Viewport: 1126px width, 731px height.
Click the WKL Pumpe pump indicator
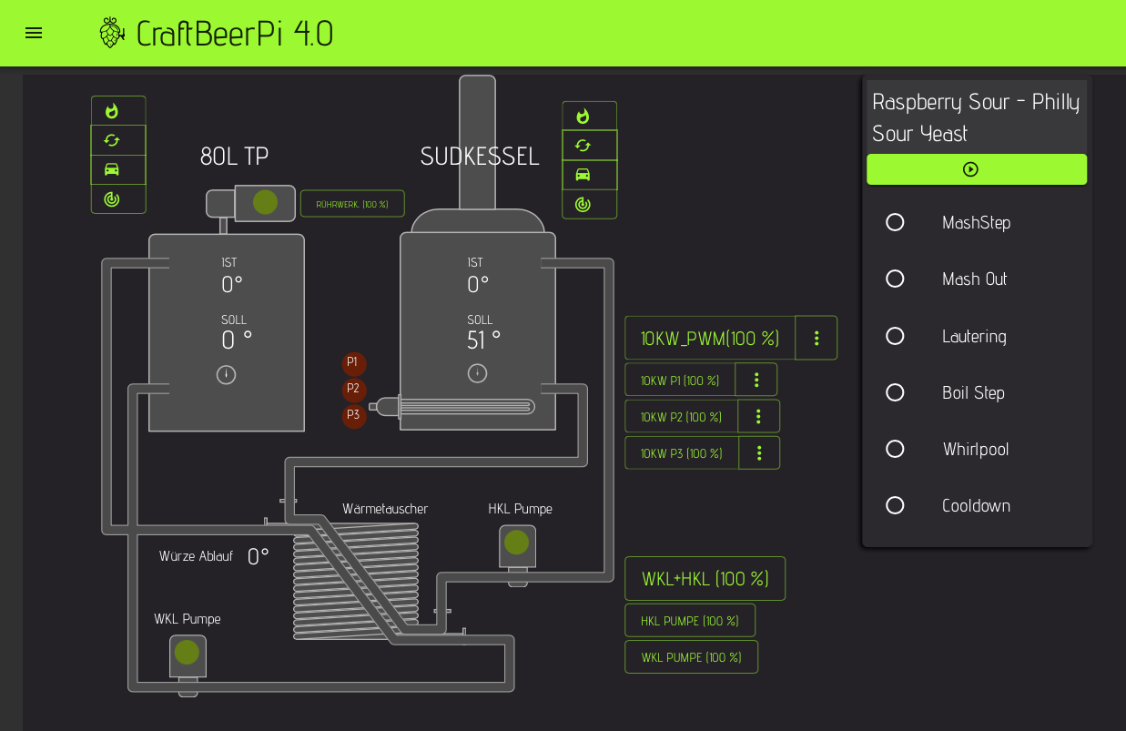tap(187, 653)
